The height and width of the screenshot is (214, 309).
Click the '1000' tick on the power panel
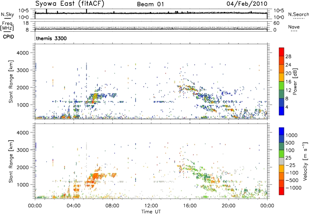(22, 105)
